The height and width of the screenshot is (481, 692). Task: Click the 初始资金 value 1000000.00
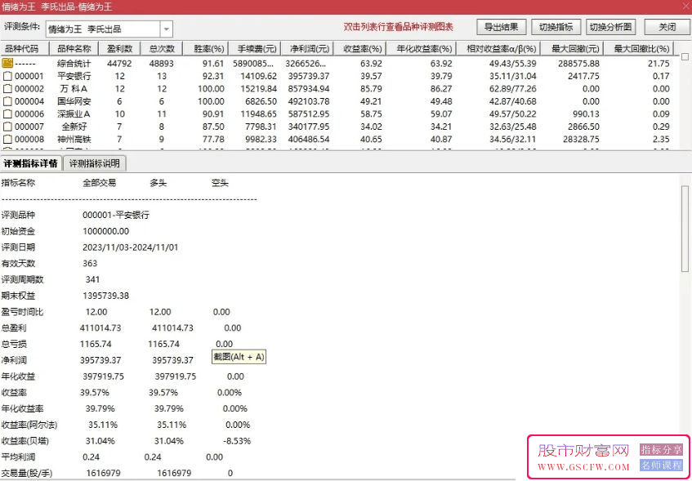pos(106,231)
